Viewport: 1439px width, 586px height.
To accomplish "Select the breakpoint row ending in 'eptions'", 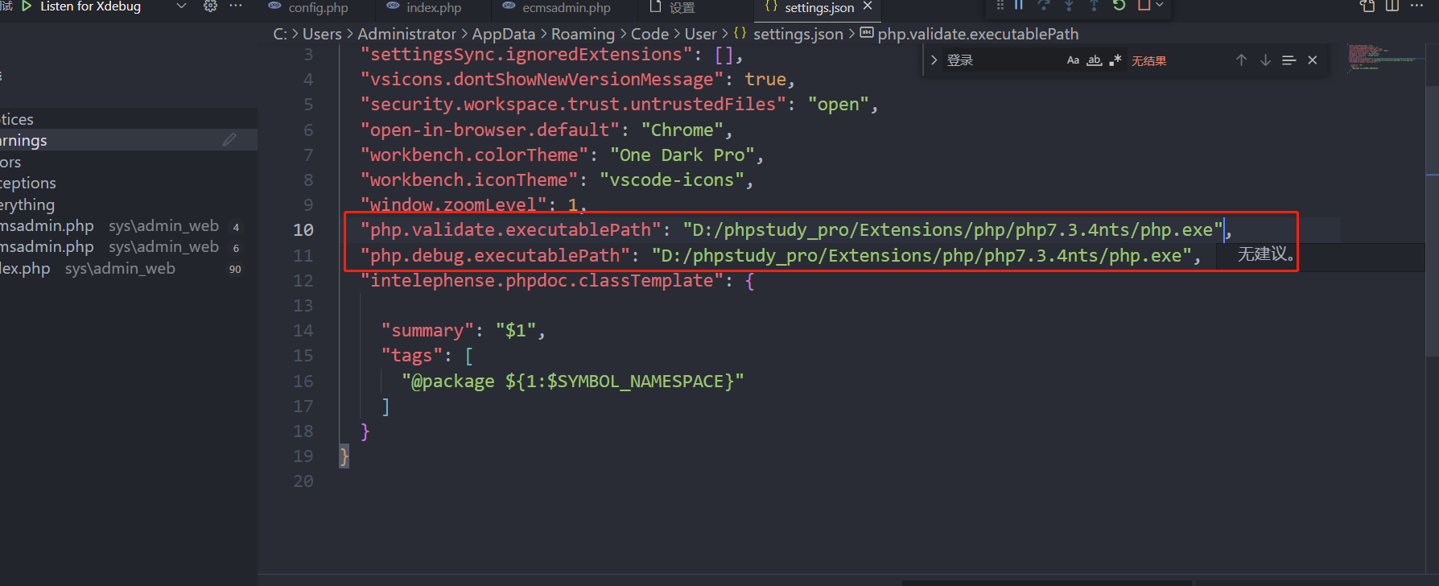I will (129, 183).
